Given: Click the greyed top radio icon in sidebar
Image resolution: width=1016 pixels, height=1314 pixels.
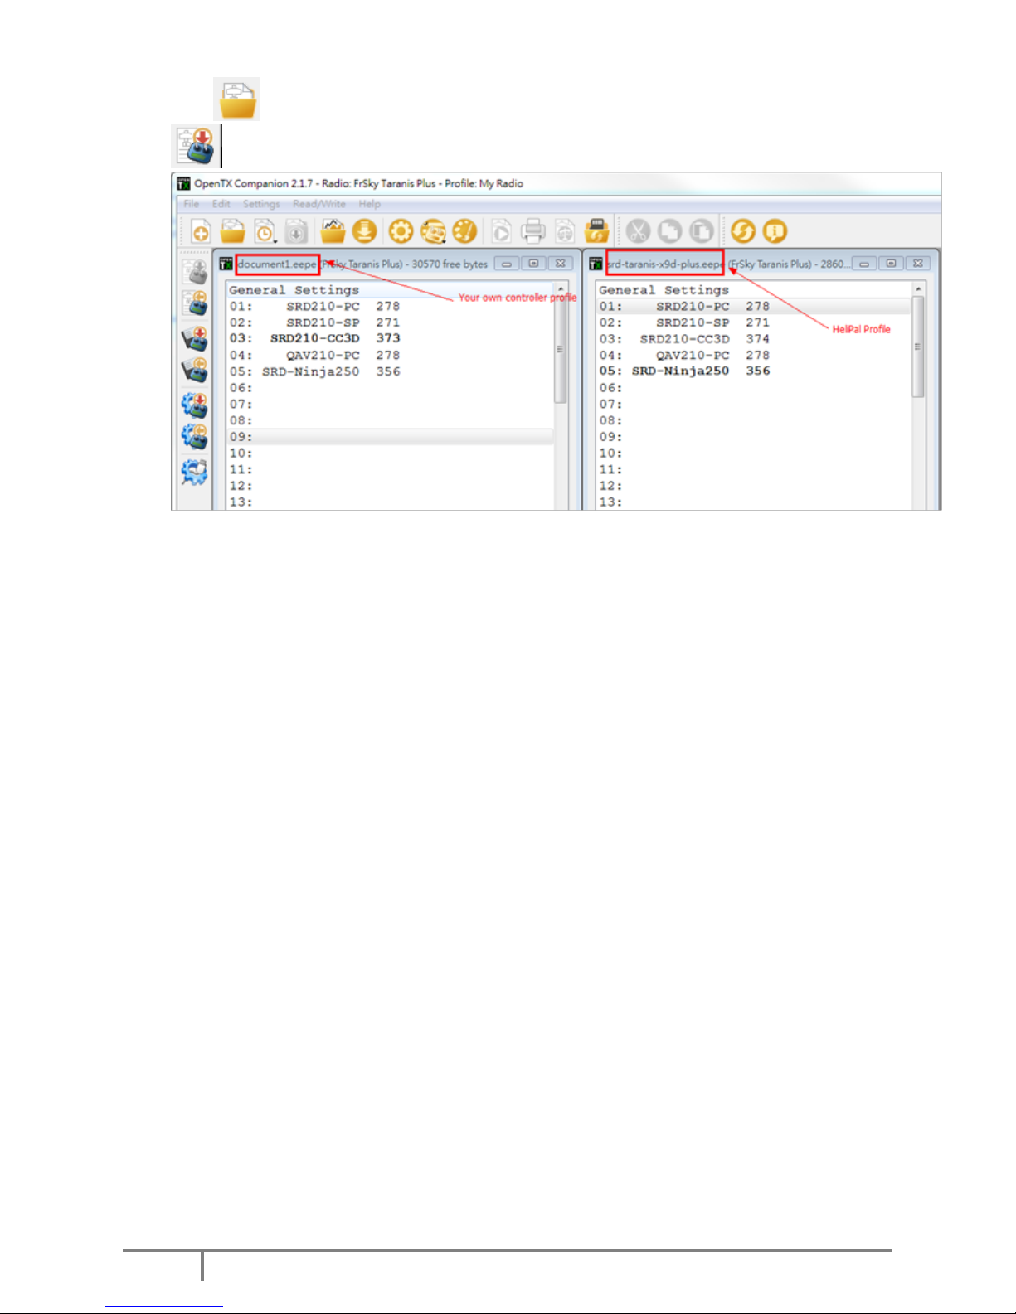Looking at the screenshot, I should point(195,271).
